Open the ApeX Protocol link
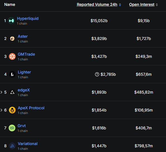 pos(31,108)
